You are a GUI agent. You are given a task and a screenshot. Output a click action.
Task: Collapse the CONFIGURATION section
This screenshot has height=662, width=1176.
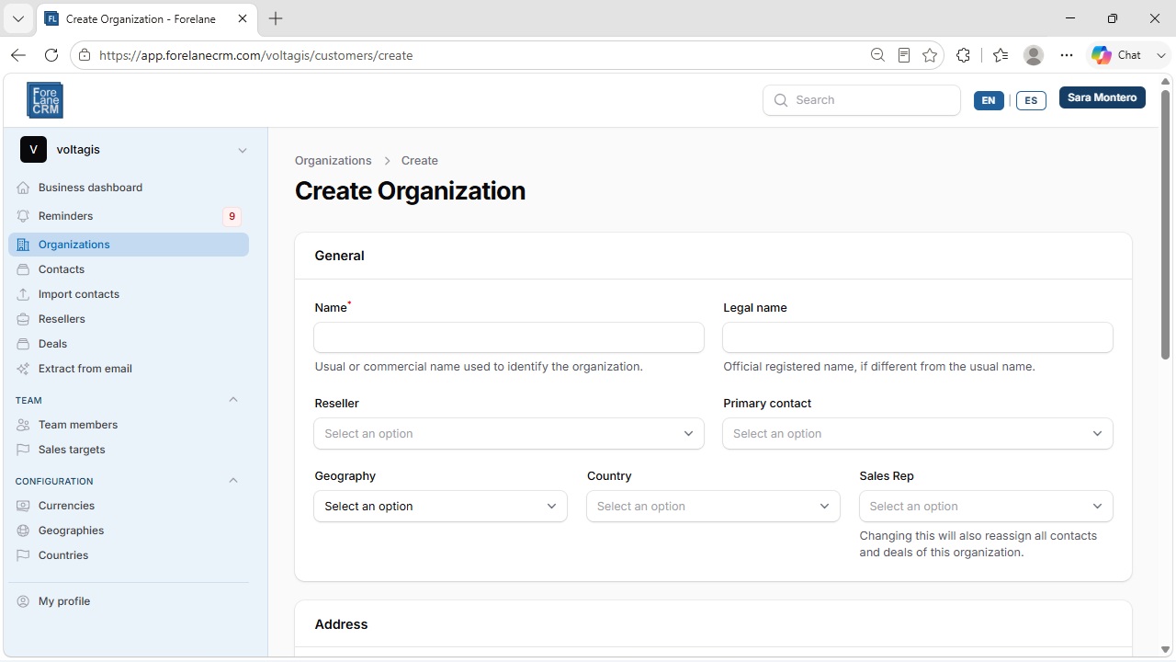click(x=233, y=481)
